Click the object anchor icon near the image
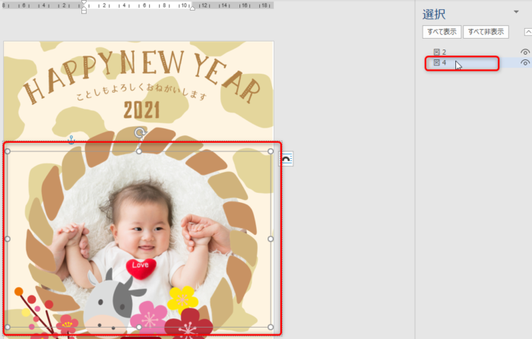Viewport: 532px width, 339px height. tap(71, 140)
